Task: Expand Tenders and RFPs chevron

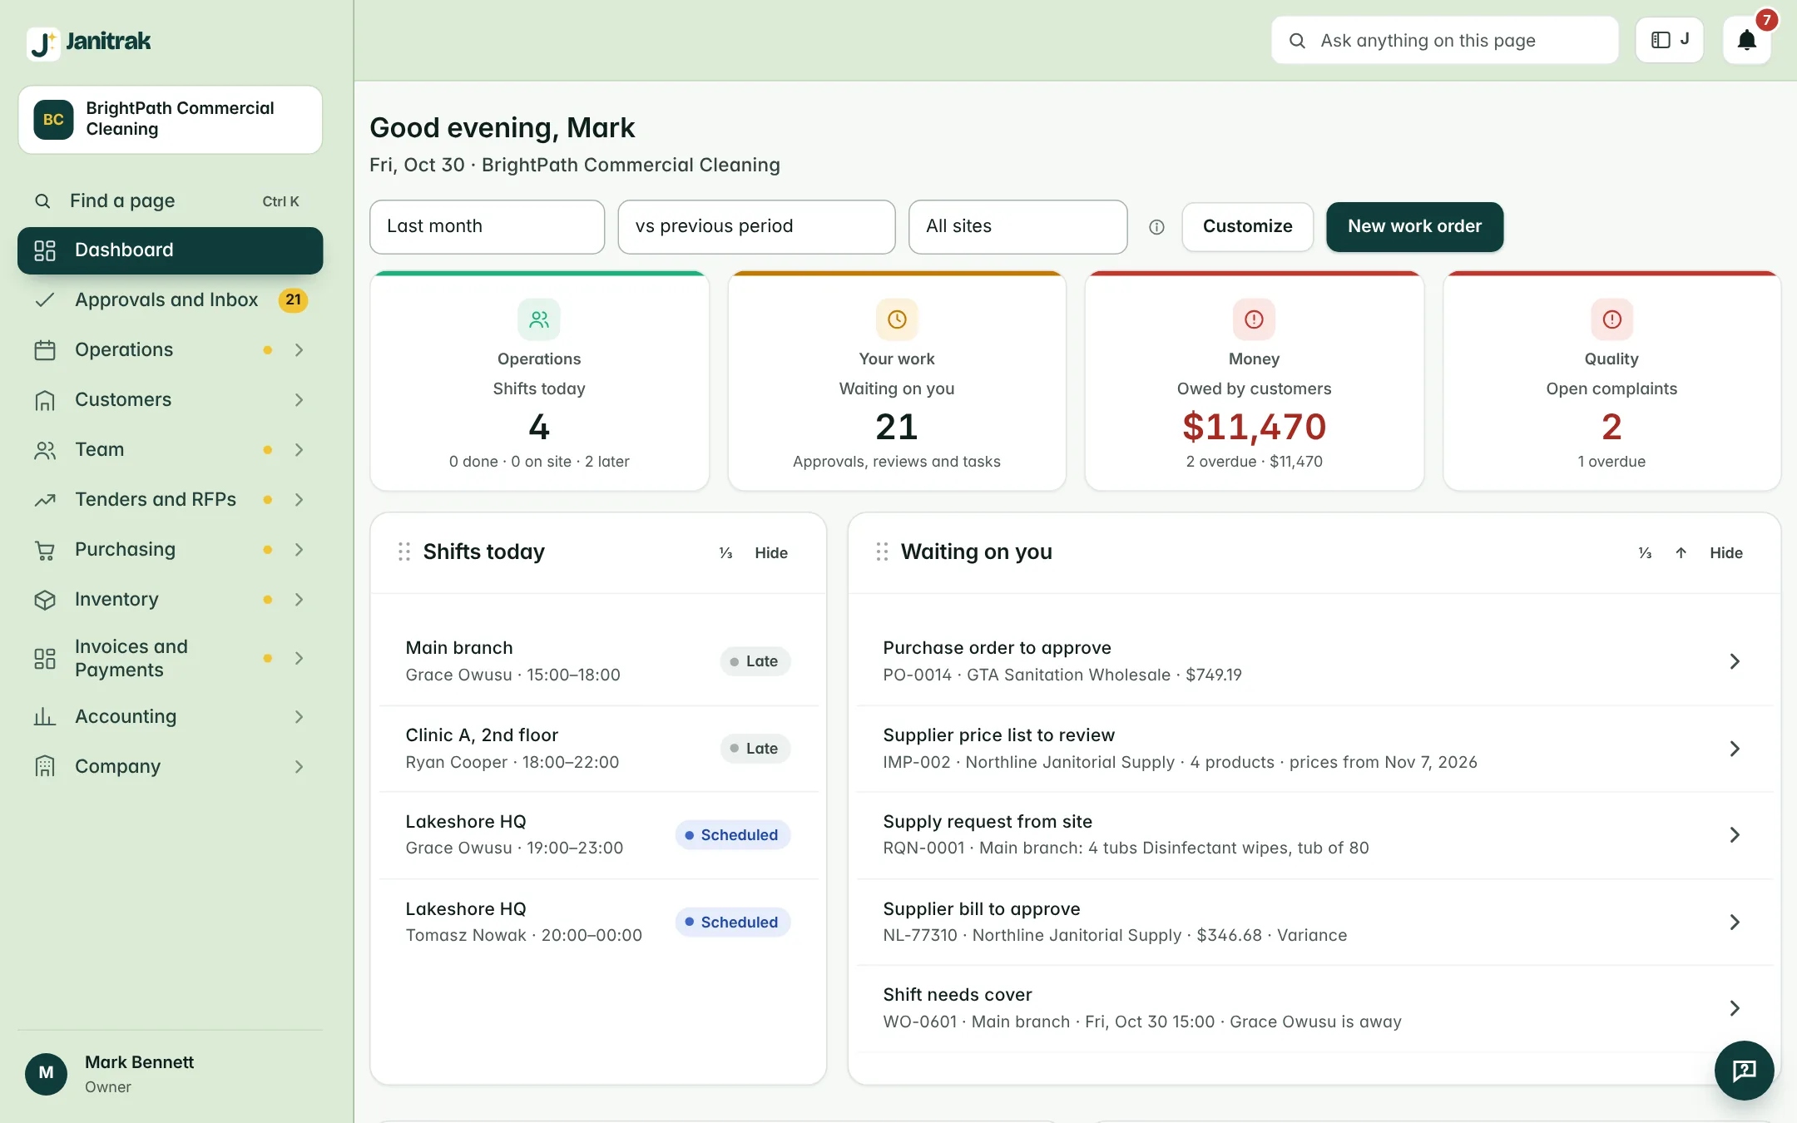Action: click(299, 500)
